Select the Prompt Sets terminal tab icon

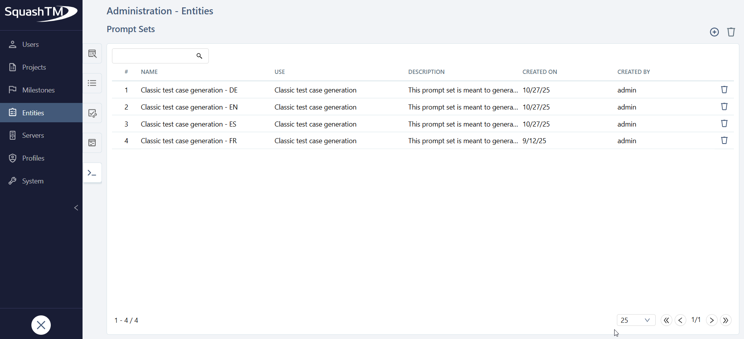coord(92,173)
